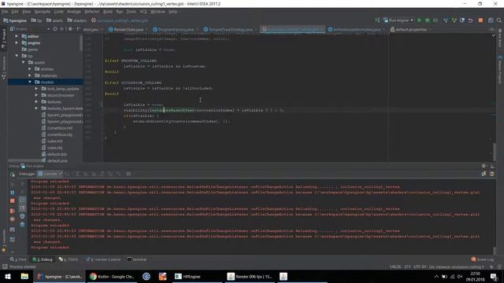This screenshot has height=283, width=504.
Task: Open Debug tool window settings gear
Action: [x=484, y=166]
